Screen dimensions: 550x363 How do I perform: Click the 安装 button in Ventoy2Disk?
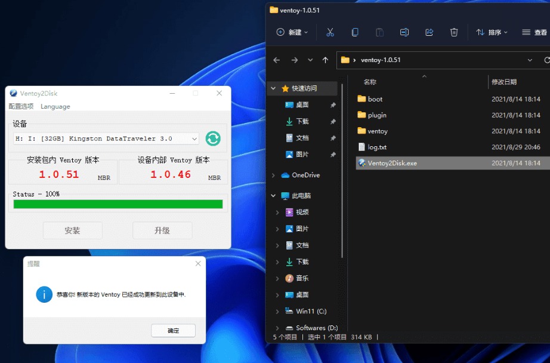pyautogui.click(x=73, y=230)
